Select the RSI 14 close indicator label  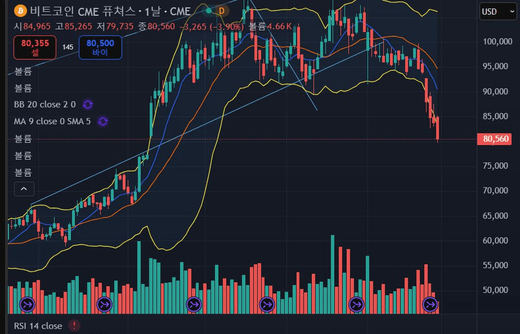pyautogui.click(x=38, y=326)
